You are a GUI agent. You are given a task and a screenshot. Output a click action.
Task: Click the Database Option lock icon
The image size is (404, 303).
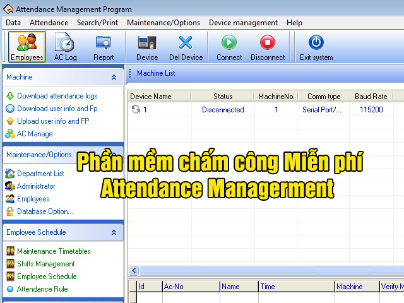point(10,211)
